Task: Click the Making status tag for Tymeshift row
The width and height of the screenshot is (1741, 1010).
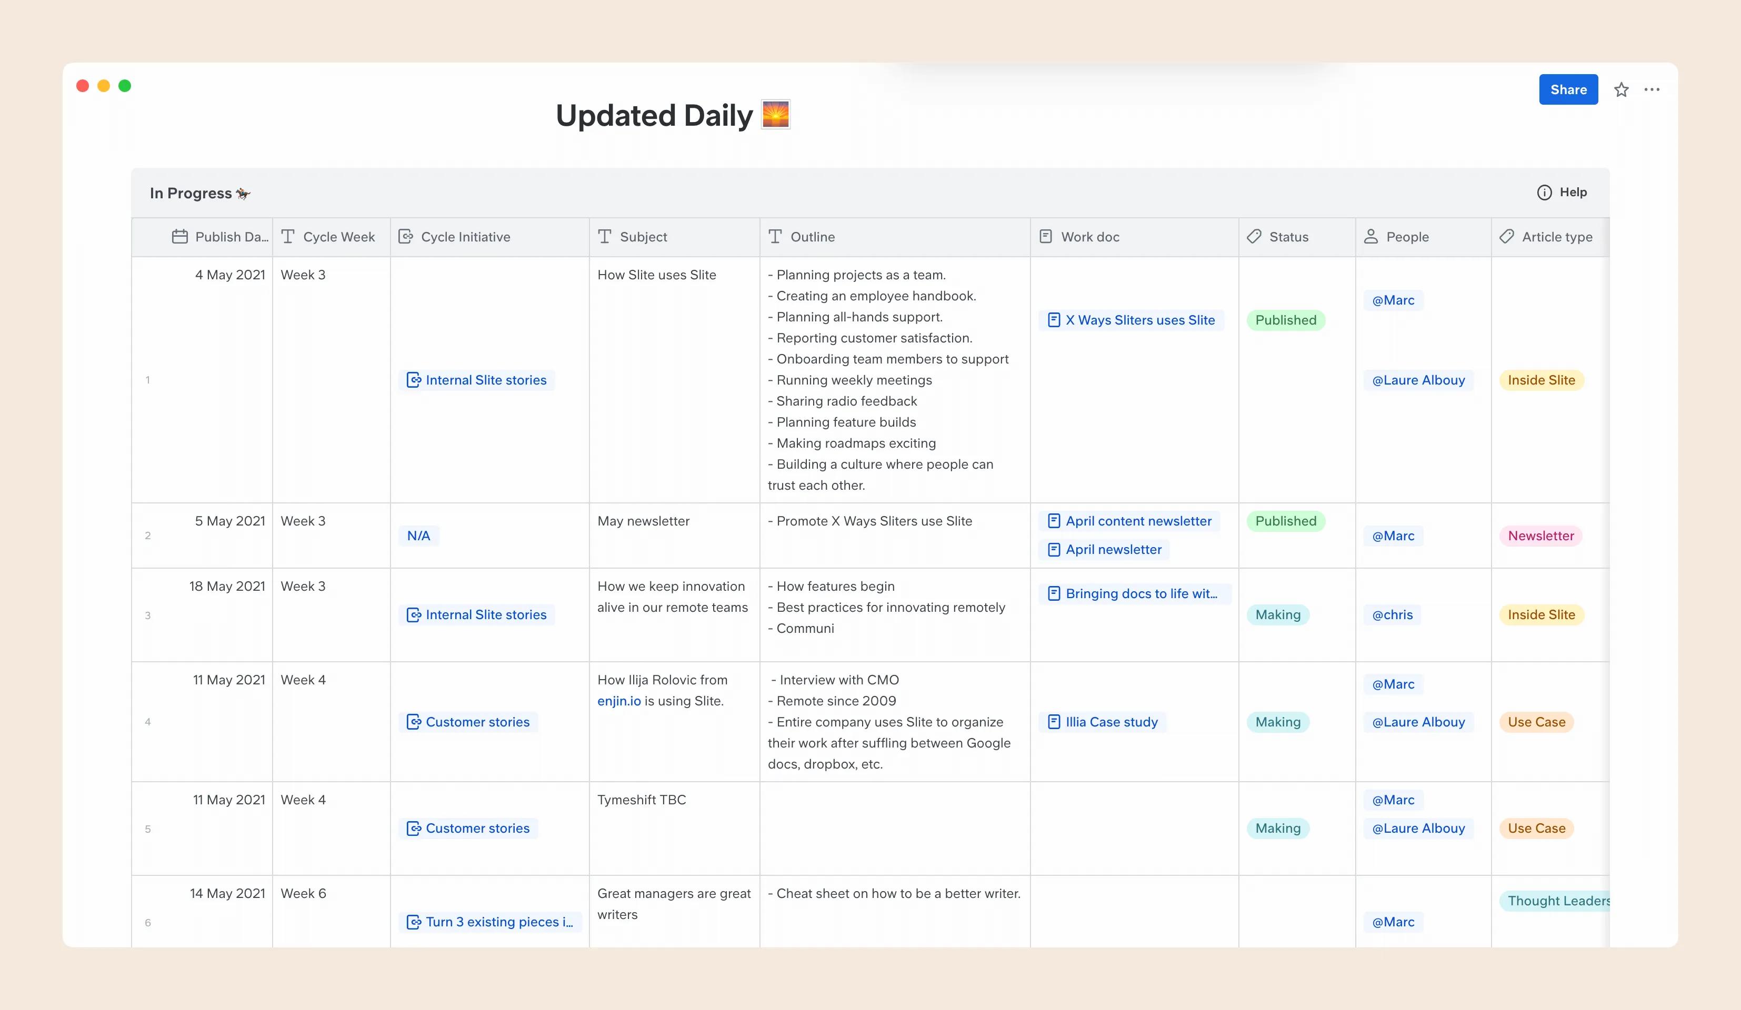Action: coord(1277,829)
